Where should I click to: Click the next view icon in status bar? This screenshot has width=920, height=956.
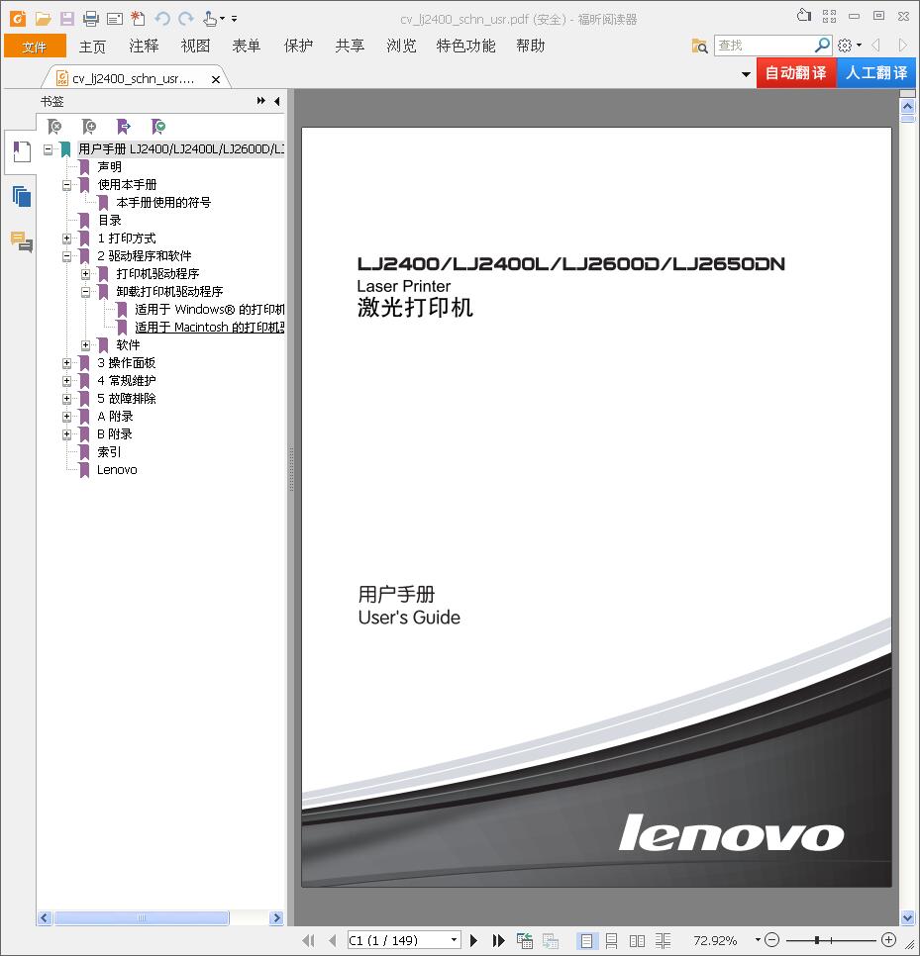click(551, 941)
